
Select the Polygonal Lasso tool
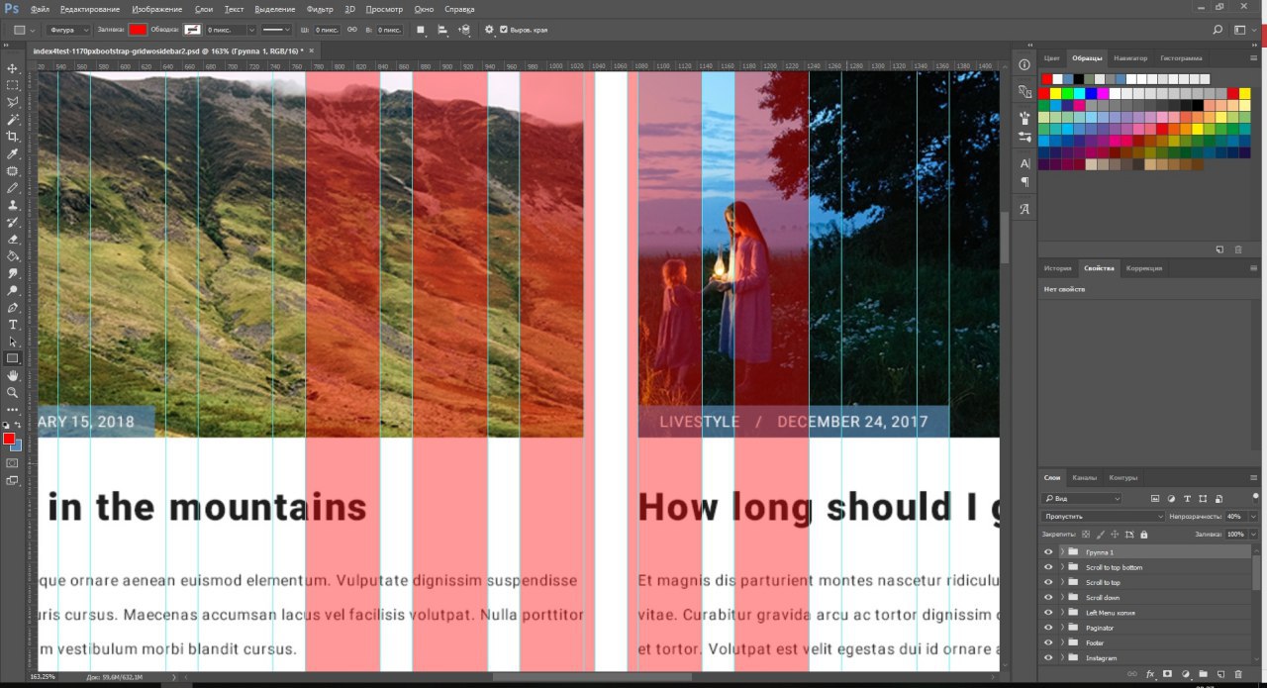click(13, 102)
